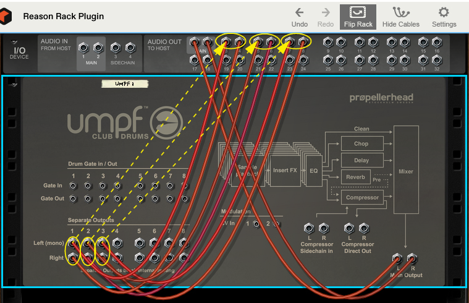Click the Propellerhead logo text
Screen dimensions: 469x303
click(381, 98)
